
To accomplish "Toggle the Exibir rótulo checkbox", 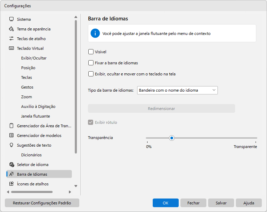I will point(91,122).
